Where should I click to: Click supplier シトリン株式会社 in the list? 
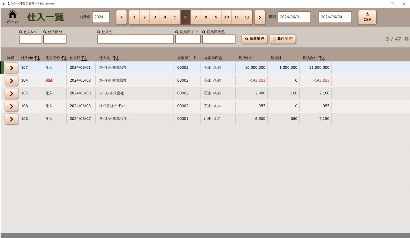coord(111,93)
